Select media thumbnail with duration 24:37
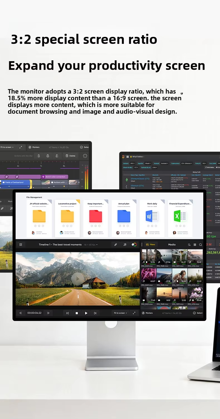The width and height of the screenshot is (220, 419). pos(180,257)
